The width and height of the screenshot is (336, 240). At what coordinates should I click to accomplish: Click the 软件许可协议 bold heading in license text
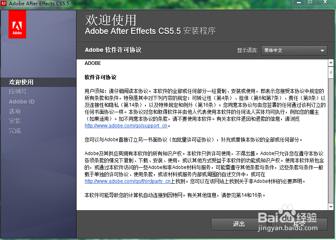click(100, 77)
